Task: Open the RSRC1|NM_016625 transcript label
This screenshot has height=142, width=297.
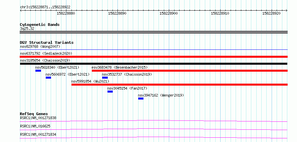Action: pyautogui.click(x=35, y=126)
